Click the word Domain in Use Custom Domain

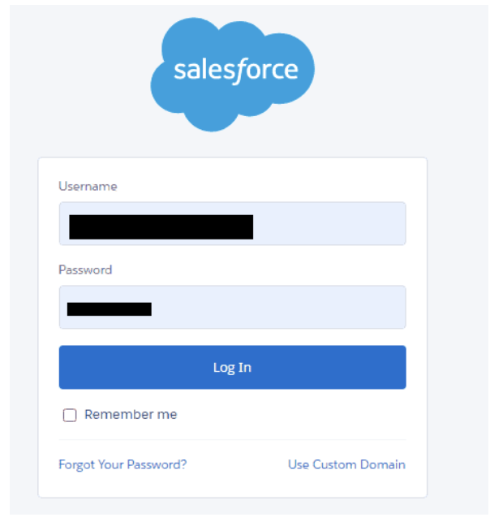tap(383, 464)
